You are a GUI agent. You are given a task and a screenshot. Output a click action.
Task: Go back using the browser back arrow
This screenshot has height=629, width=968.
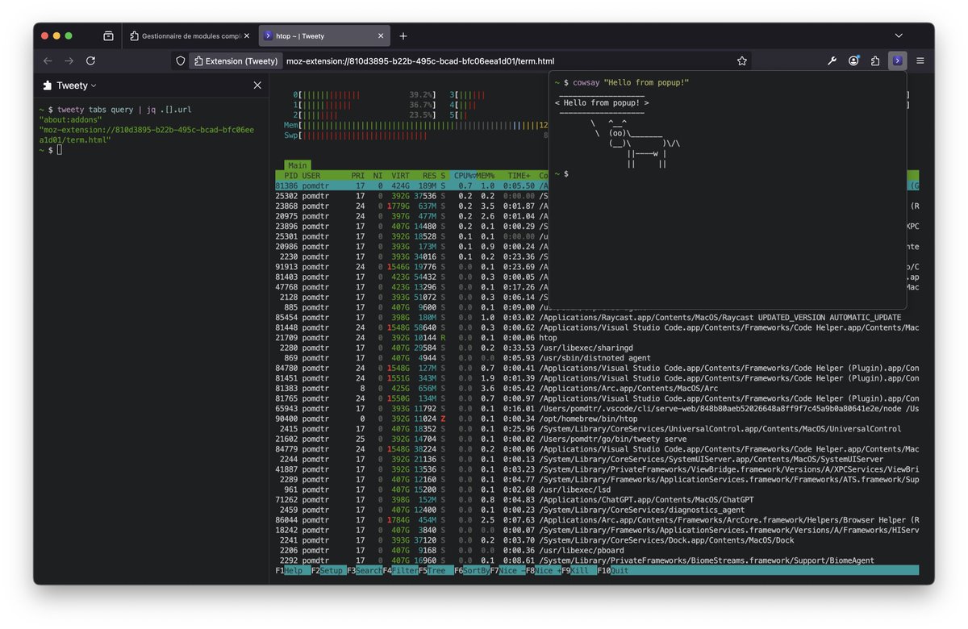coord(48,60)
